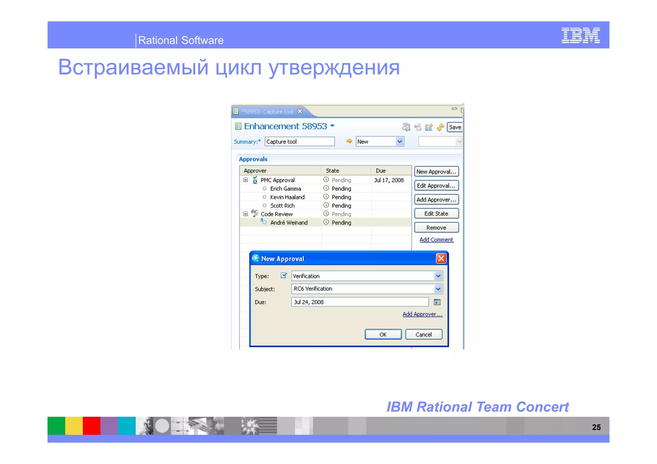Click the IBM logo
657x464 pixels.
coord(581,35)
